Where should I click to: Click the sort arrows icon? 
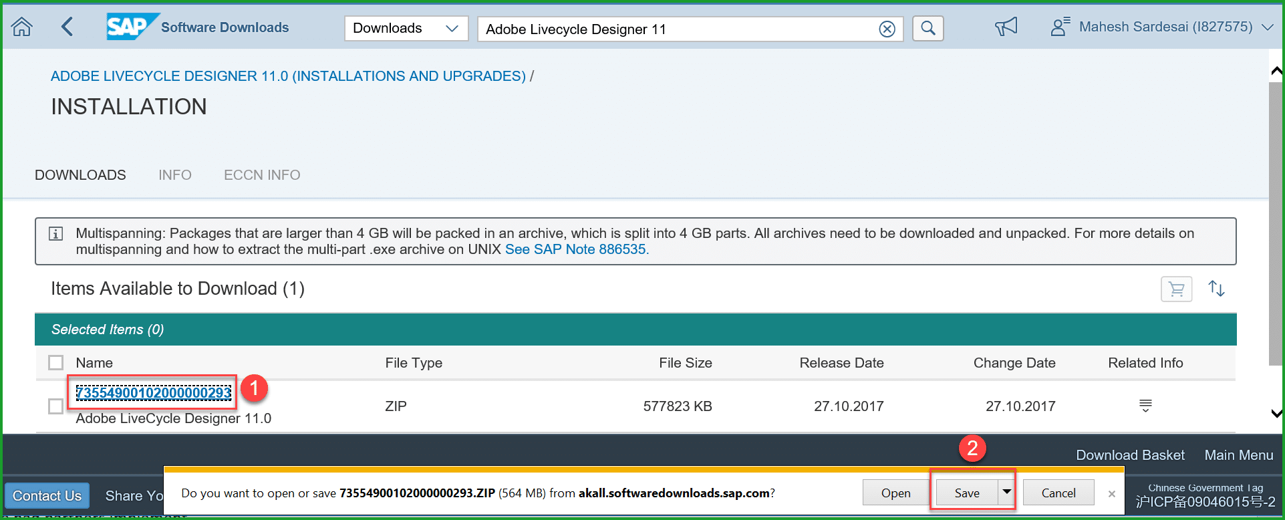tap(1216, 289)
